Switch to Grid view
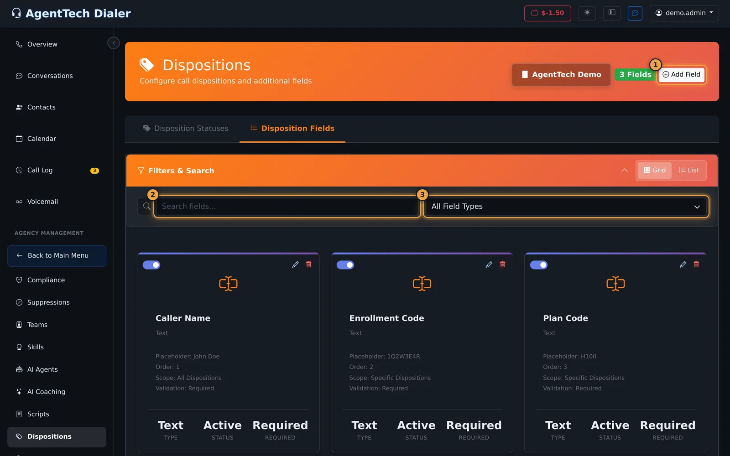The image size is (730, 456). (x=655, y=170)
